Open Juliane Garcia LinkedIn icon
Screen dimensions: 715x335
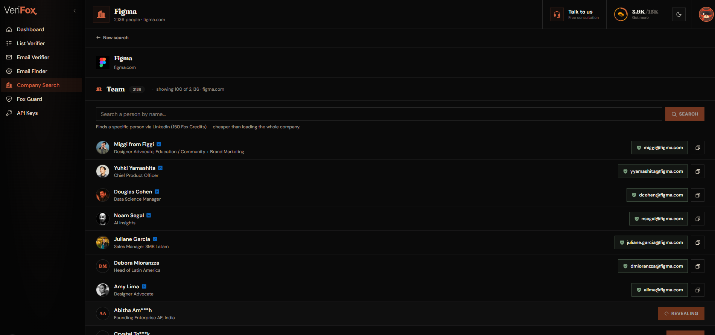click(x=155, y=239)
